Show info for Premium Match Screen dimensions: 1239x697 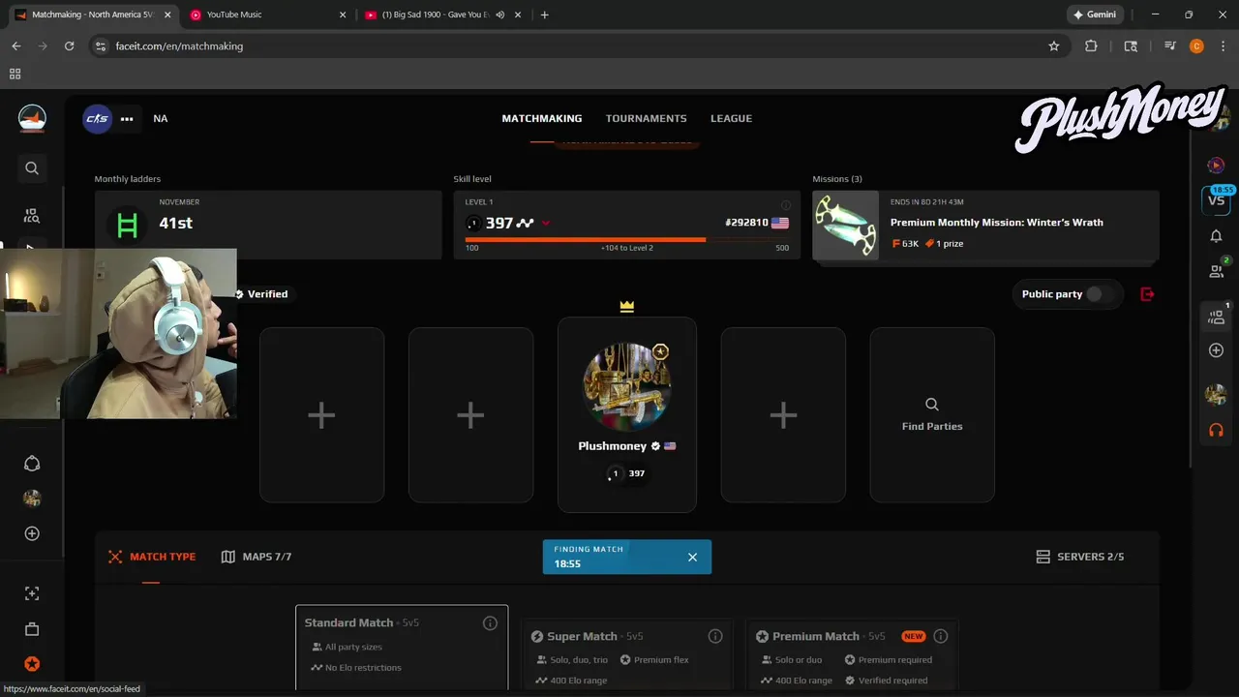point(940,636)
